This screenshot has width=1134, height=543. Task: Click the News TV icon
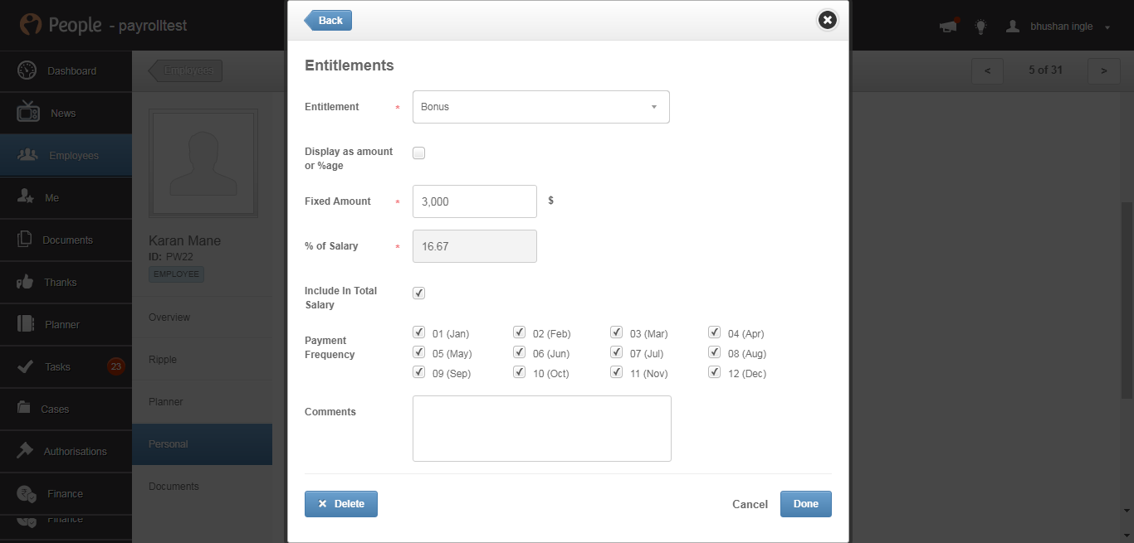click(27, 112)
